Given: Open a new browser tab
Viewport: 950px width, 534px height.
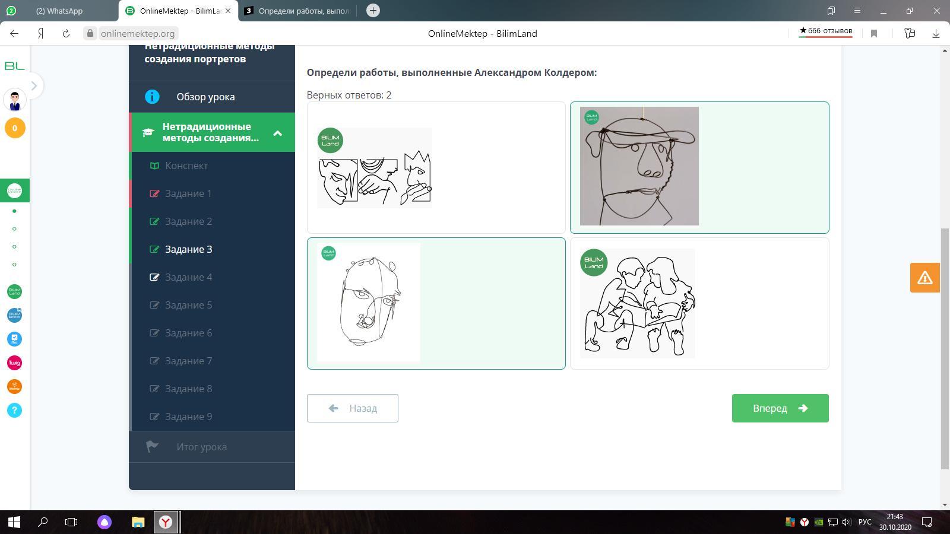Looking at the screenshot, I should tap(373, 11).
